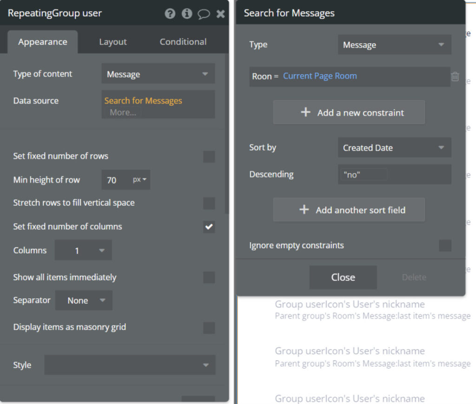Open the Separator dropdown
The height and width of the screenshot is (404, 476).
point(84,301)
